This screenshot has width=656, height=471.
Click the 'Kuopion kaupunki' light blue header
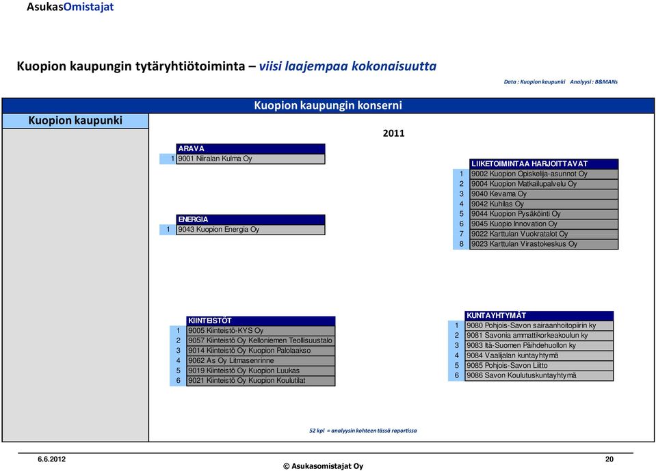tap(75, 120)
